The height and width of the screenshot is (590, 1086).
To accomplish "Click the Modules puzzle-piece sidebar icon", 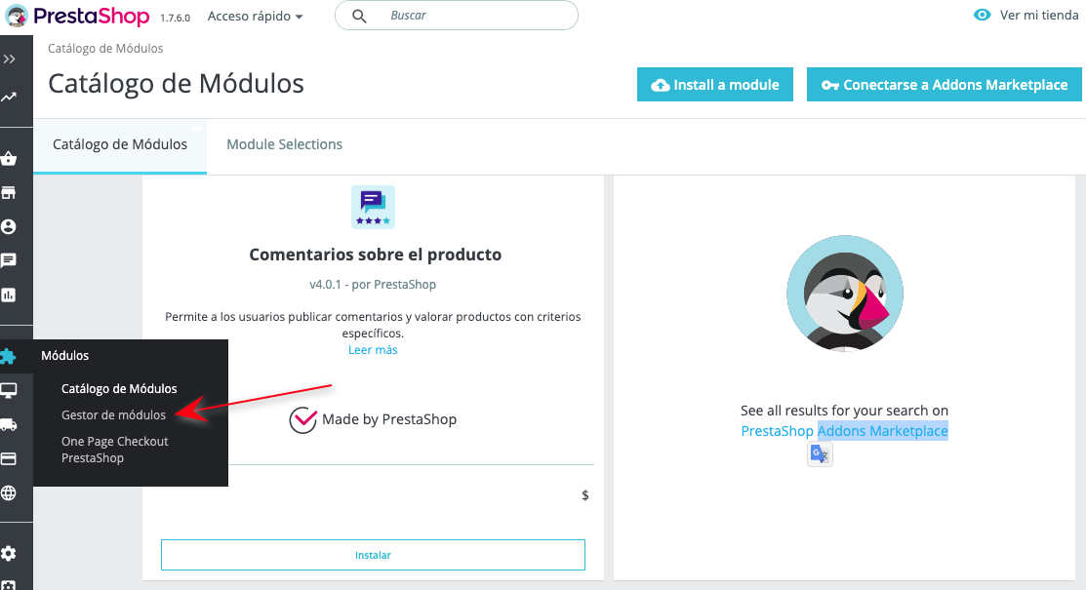I will [x=9, y=356].
